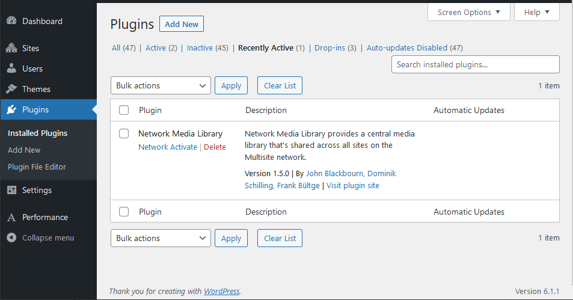This screenshot has width=573, height=300.
Task: Click the Themes paintbrush icon
Action: [11, 89]
